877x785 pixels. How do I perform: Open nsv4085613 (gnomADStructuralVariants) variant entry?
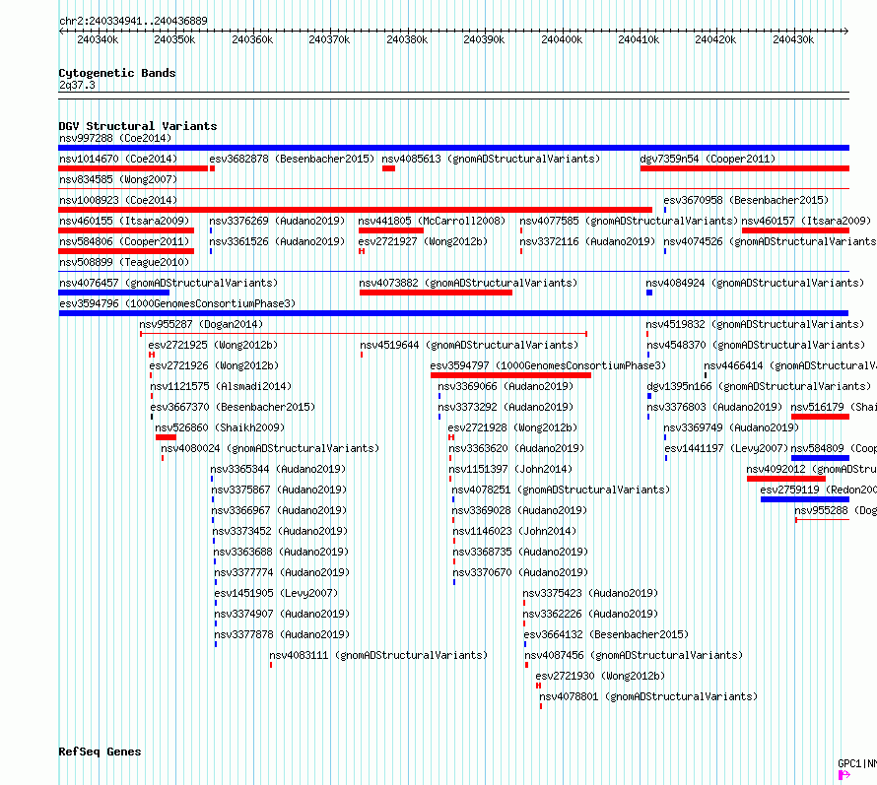point(491,159)
